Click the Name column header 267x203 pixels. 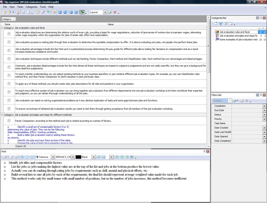point(111,24)
